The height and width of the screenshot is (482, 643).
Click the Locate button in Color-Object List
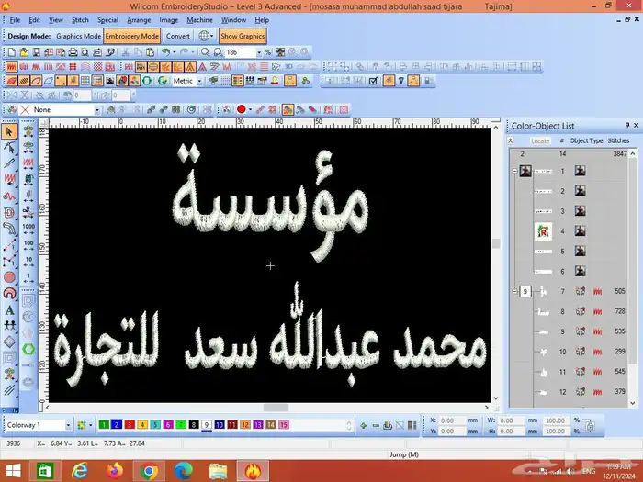tap(540, 140)
